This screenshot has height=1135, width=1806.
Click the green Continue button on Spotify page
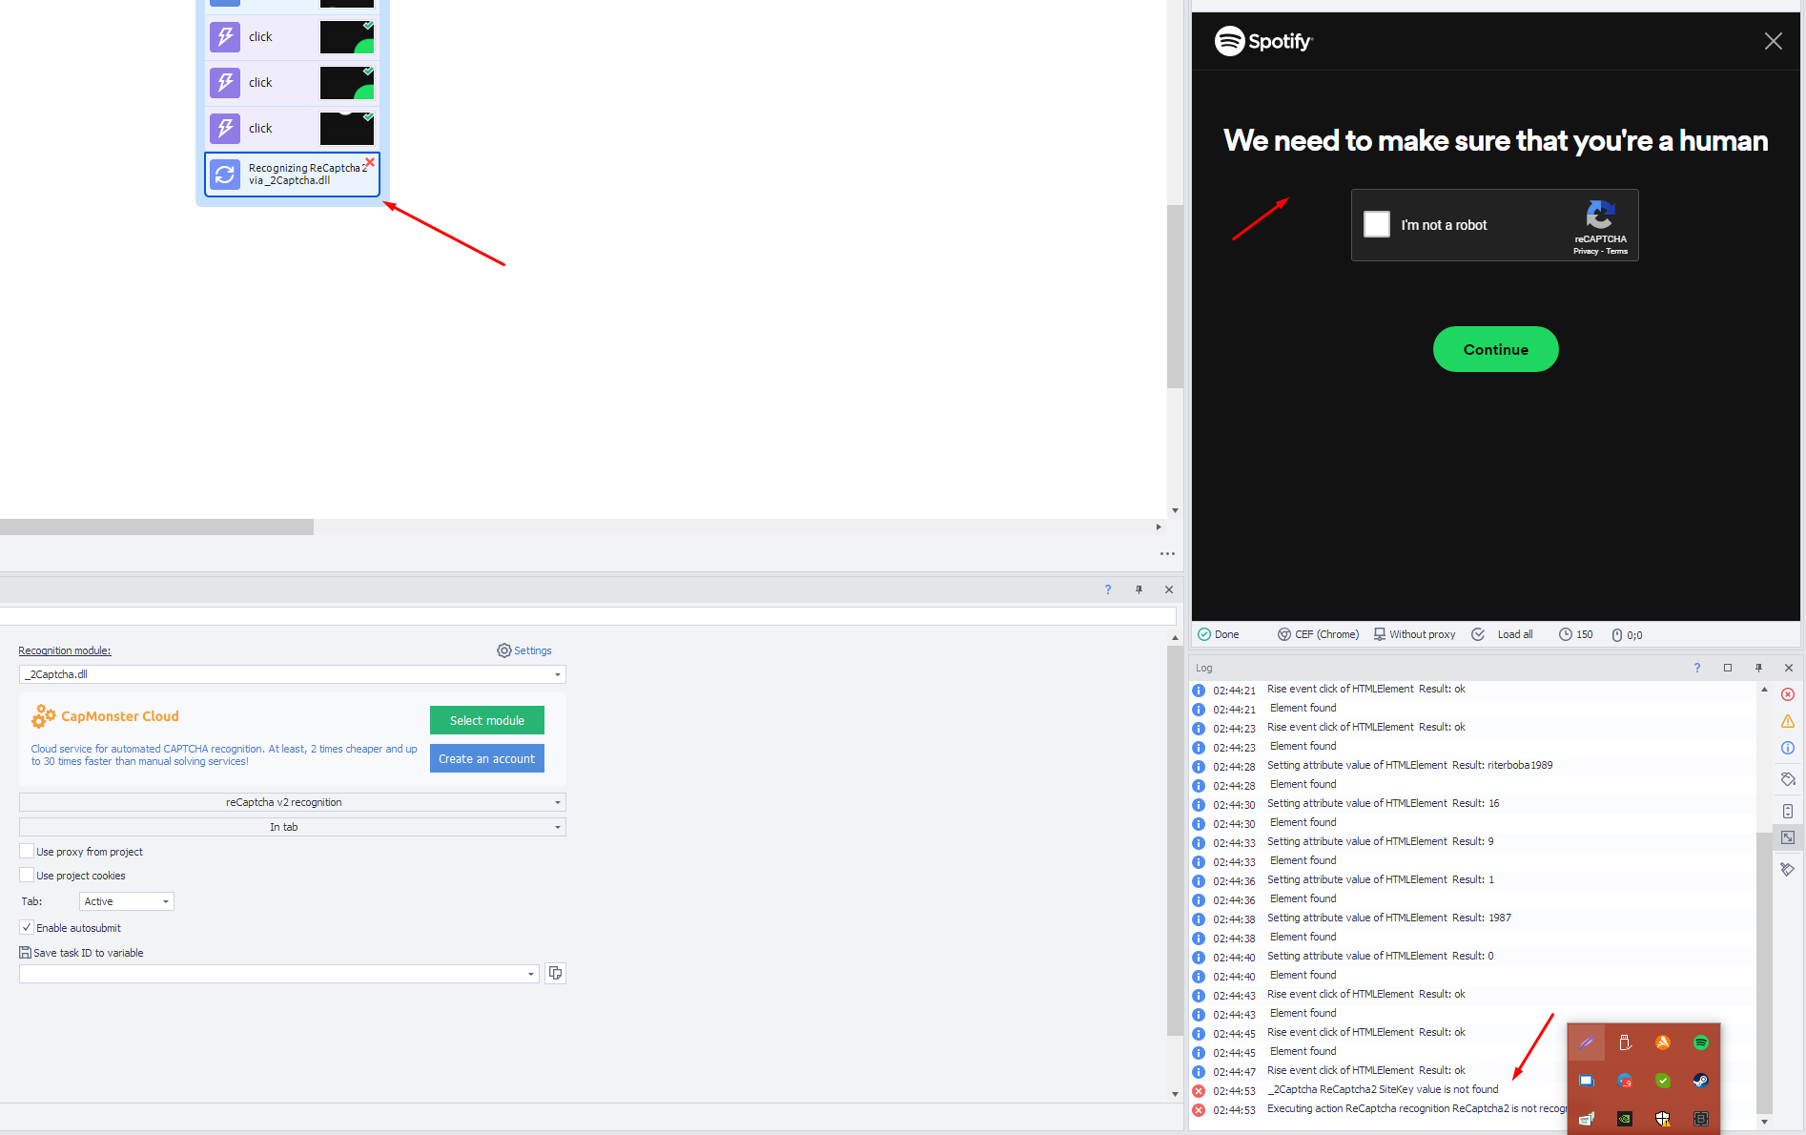click(x=1495, y=349)
